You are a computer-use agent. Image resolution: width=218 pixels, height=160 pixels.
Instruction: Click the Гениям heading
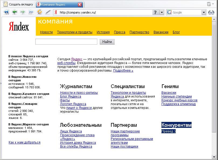pos(170,86)
